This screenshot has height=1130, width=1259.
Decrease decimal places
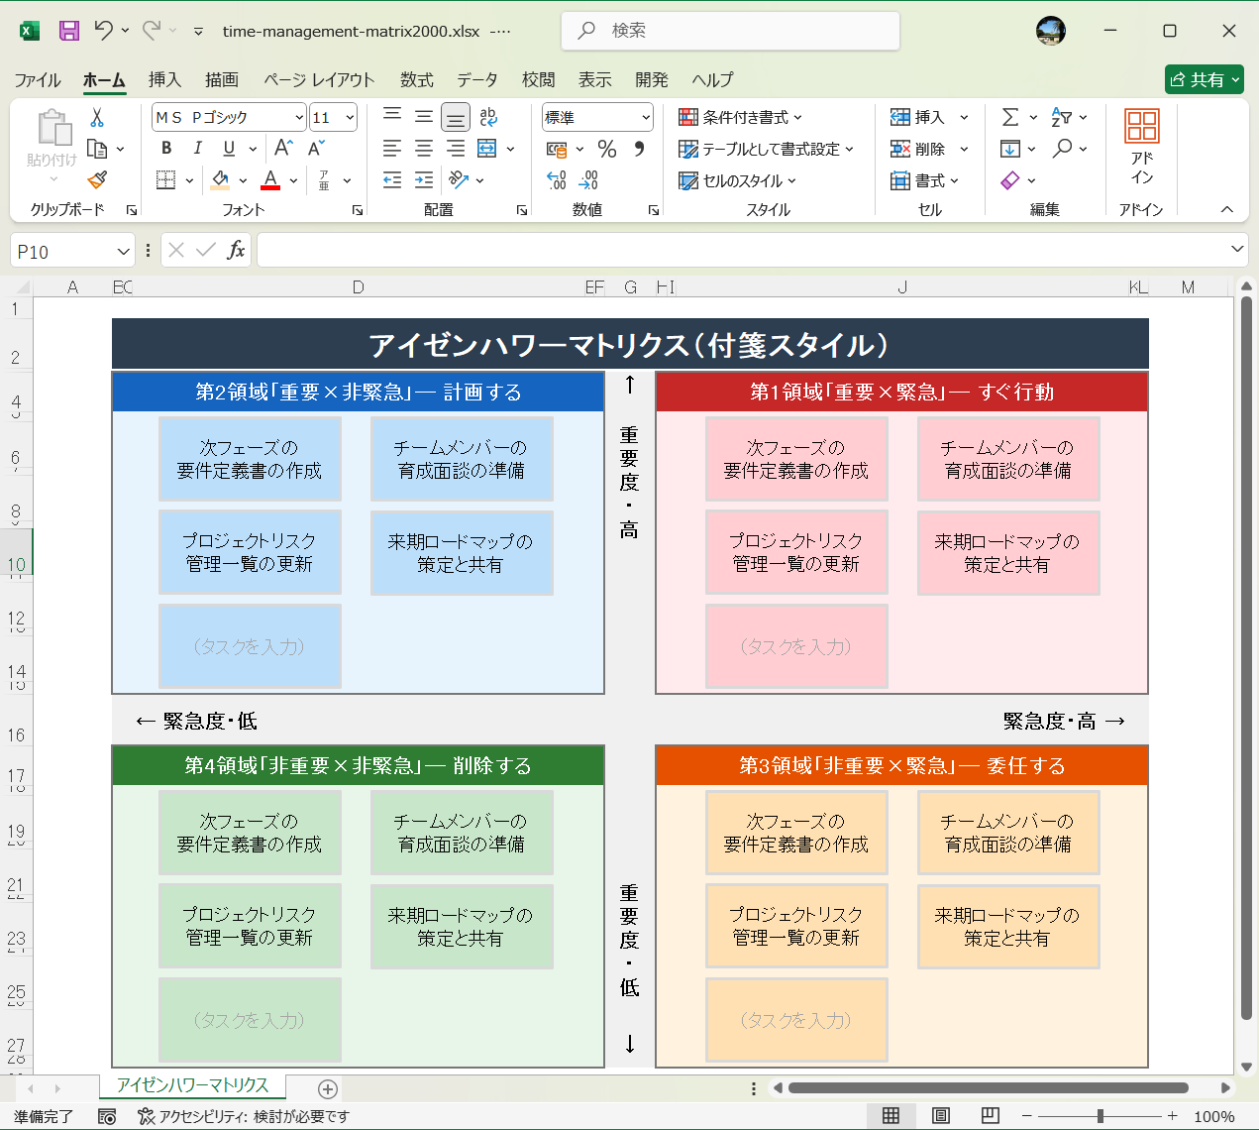click(588, 180)
